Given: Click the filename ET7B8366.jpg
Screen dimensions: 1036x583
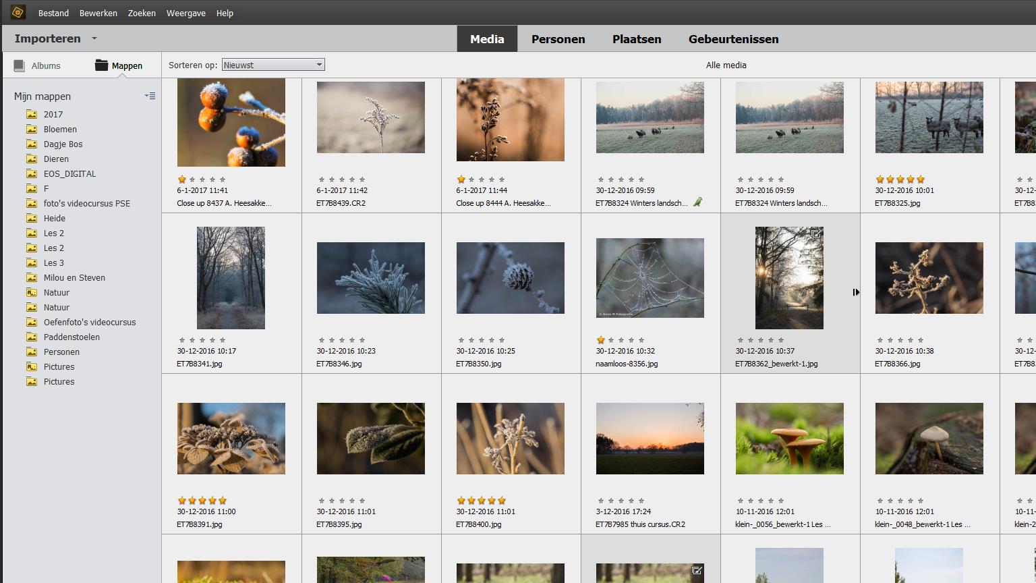Looking at the screenshot, I should tap(898, 364).
